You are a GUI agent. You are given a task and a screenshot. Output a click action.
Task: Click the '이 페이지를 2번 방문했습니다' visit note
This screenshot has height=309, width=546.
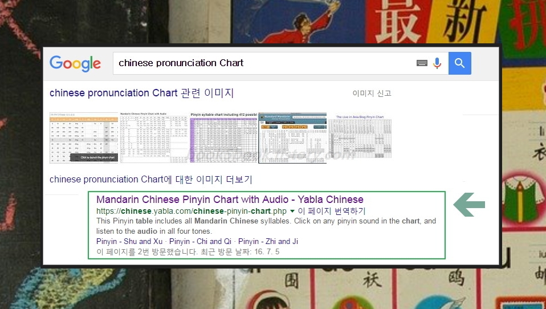188,251
